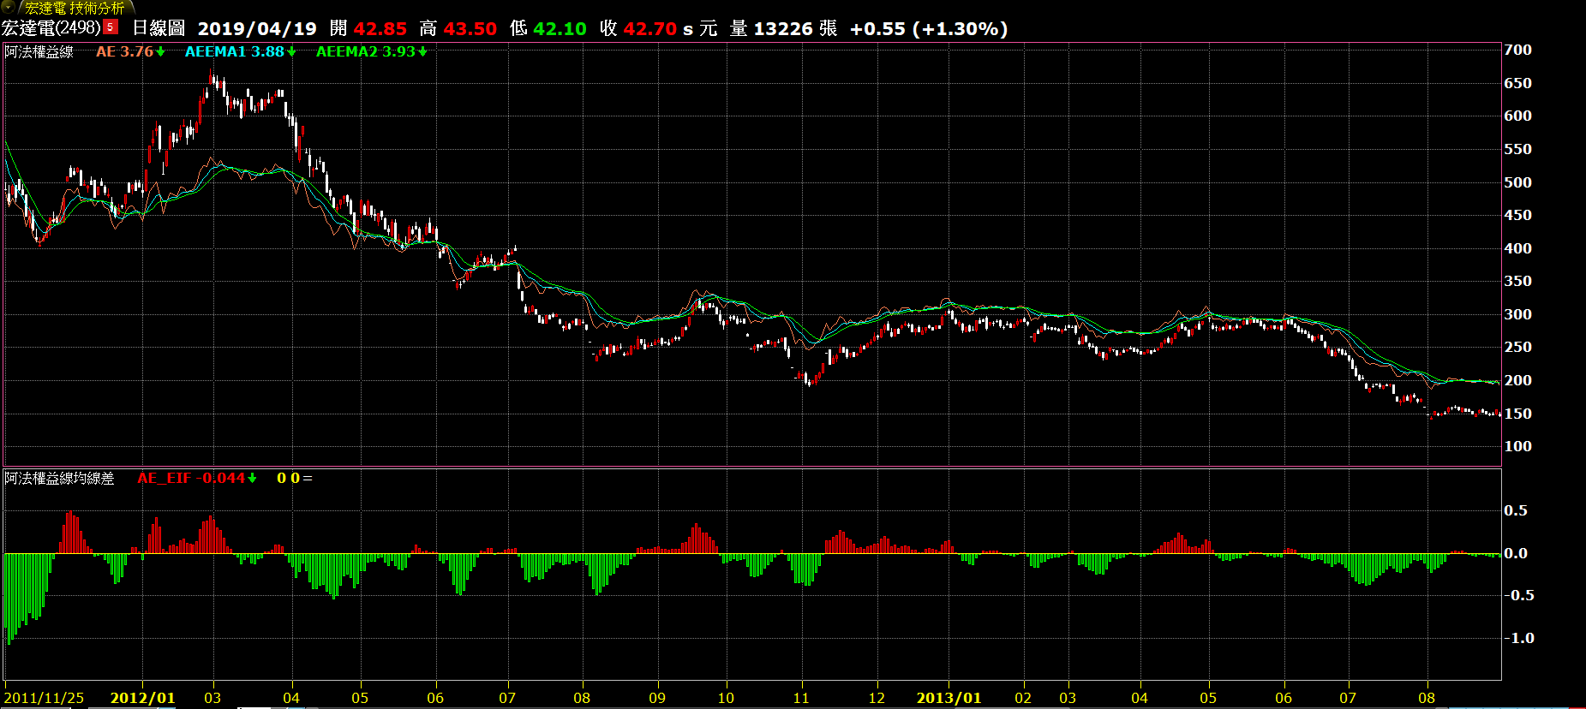Click the green down arrow beside AEEMA2 3.93

pyautogui.click(x=422, y=52)
